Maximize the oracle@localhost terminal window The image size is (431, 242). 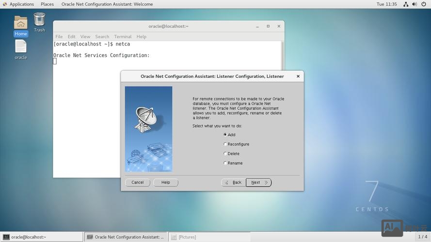268,26
